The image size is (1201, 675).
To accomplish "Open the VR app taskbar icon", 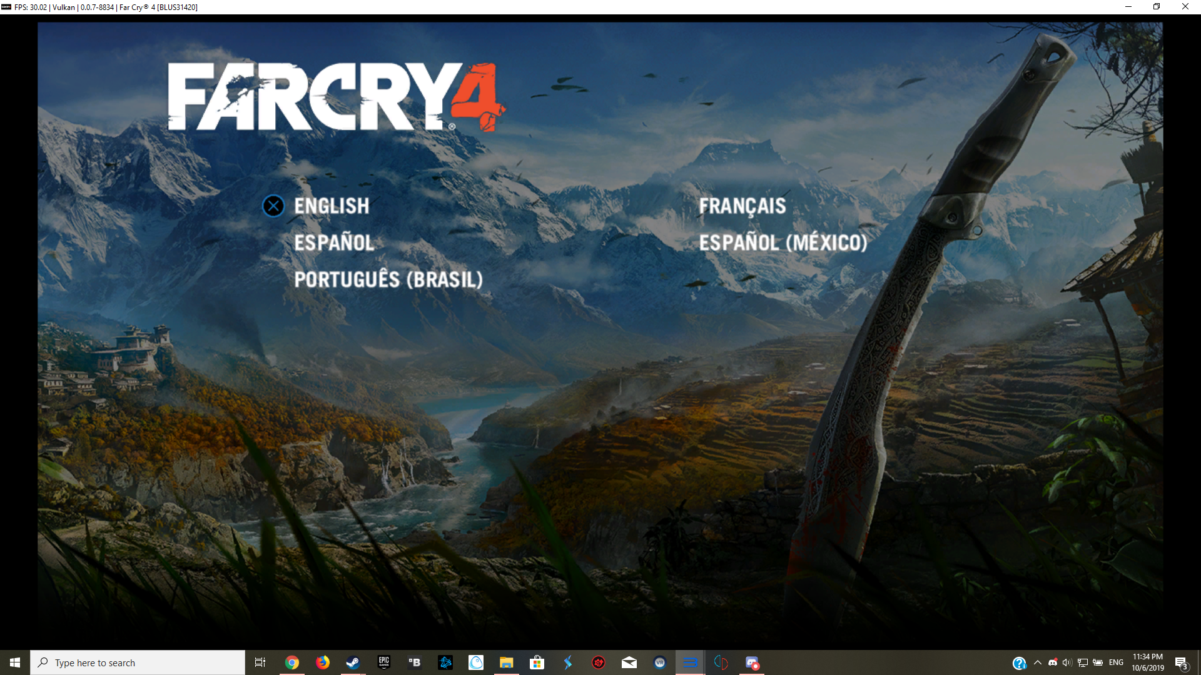I will pyautogui.click(x=660, y=662).
